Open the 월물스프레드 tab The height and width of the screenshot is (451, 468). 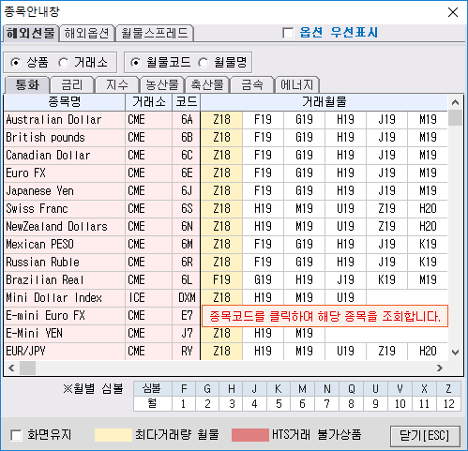click(x=155, y=33)
